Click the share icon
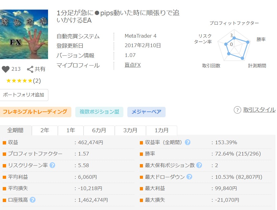 coord(30,69)
